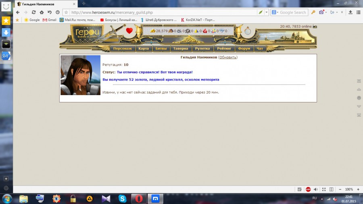Expand the screenshot tool dropdown arrow
Image resolution: width=363 pixels, height=204 pixels.
coord(326,12)
